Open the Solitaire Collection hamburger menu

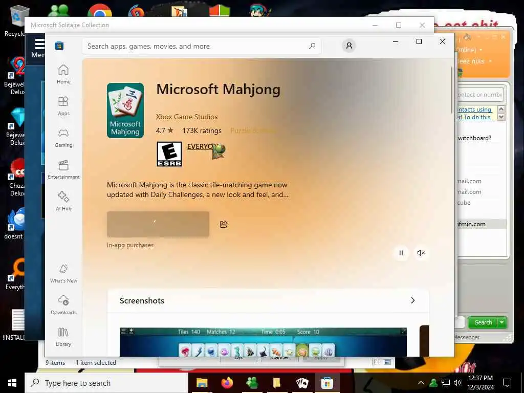[x=39, y=44]
